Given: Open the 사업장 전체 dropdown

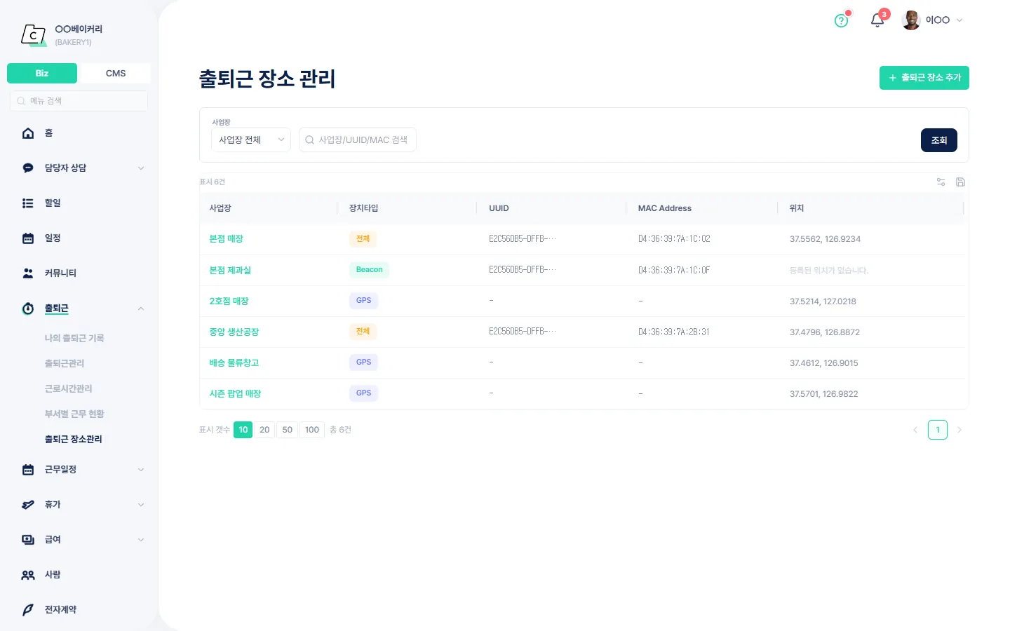Looking at the screenshot, I should pyautogui.click(x=251, y=140).
